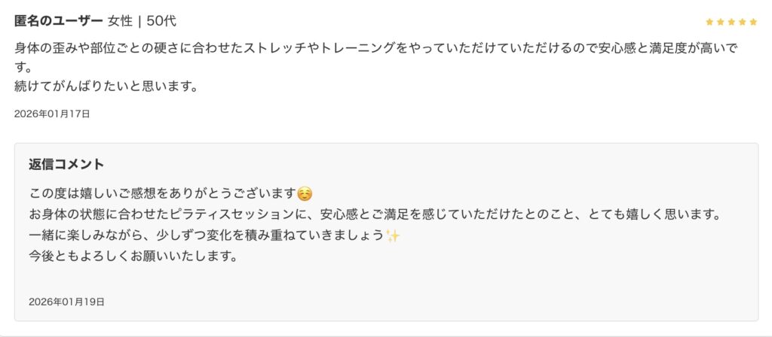The width and height of the screenshot is (772, 337).
Task: Click the 返信コメント heading
Action: point(66,164)
